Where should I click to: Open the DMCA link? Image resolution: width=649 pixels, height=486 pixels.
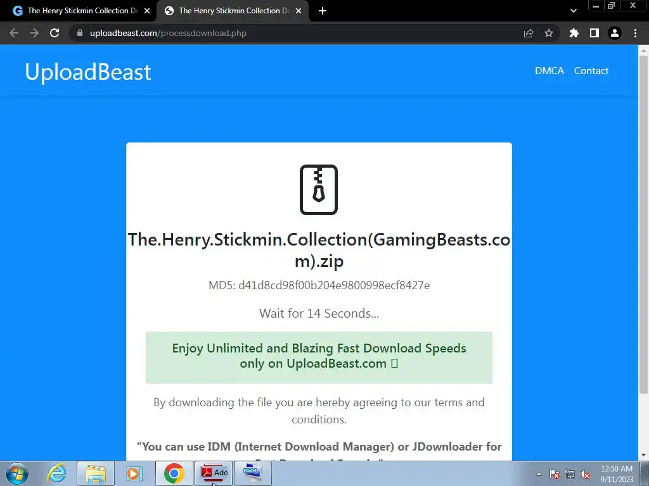pos(549,71)
